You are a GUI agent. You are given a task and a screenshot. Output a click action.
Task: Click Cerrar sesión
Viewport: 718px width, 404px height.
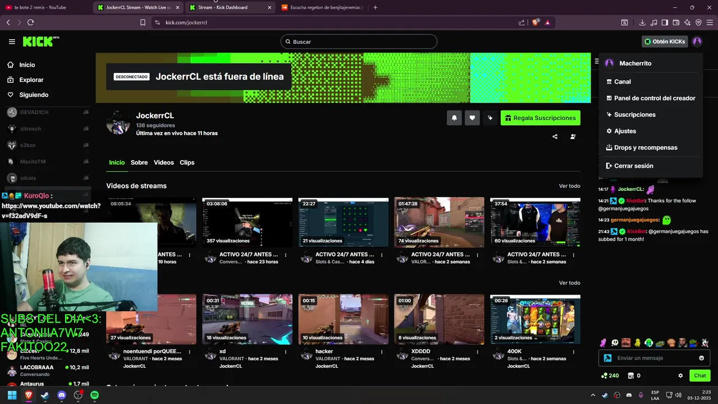coord(650,166)
